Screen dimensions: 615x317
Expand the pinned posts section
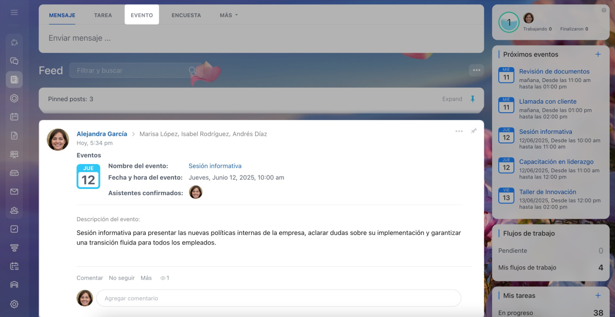pos(452,99)
